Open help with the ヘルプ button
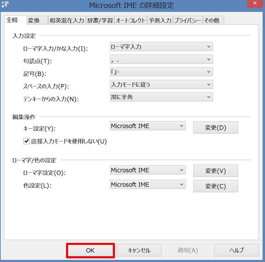Viewport: 265px width, 262px height. pyautogui.click(x=236, y=250)
